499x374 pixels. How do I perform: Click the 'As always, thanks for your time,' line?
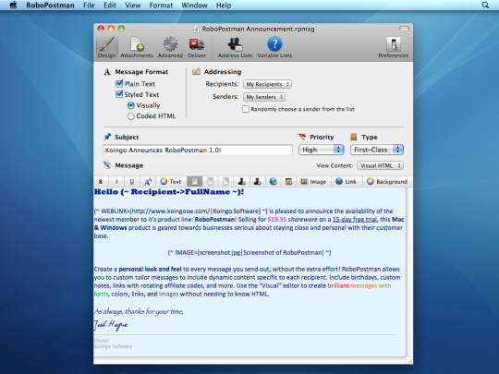139,311
